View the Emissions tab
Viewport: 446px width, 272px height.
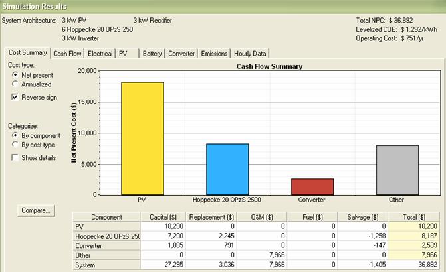coord(215,53)
